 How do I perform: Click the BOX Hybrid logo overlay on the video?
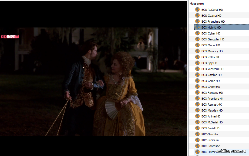tap(10, 37)
